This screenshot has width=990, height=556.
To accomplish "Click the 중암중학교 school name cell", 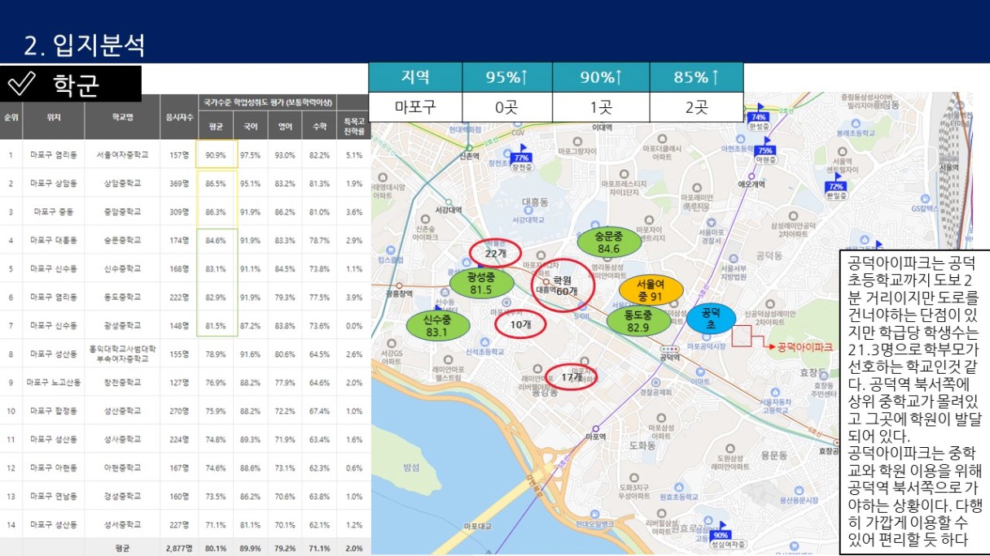I will click(123, 211).
